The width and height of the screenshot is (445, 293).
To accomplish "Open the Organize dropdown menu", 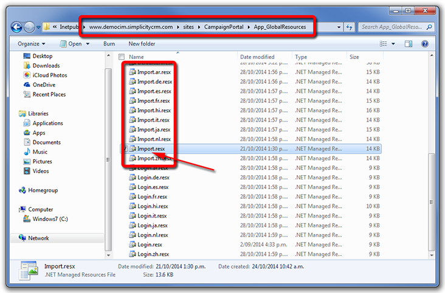I will tap(32, 44).
